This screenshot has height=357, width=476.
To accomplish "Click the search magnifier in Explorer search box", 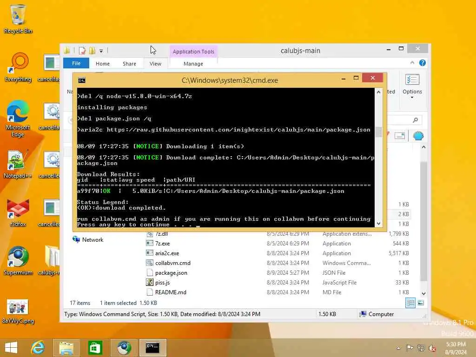I will (415, 120).
